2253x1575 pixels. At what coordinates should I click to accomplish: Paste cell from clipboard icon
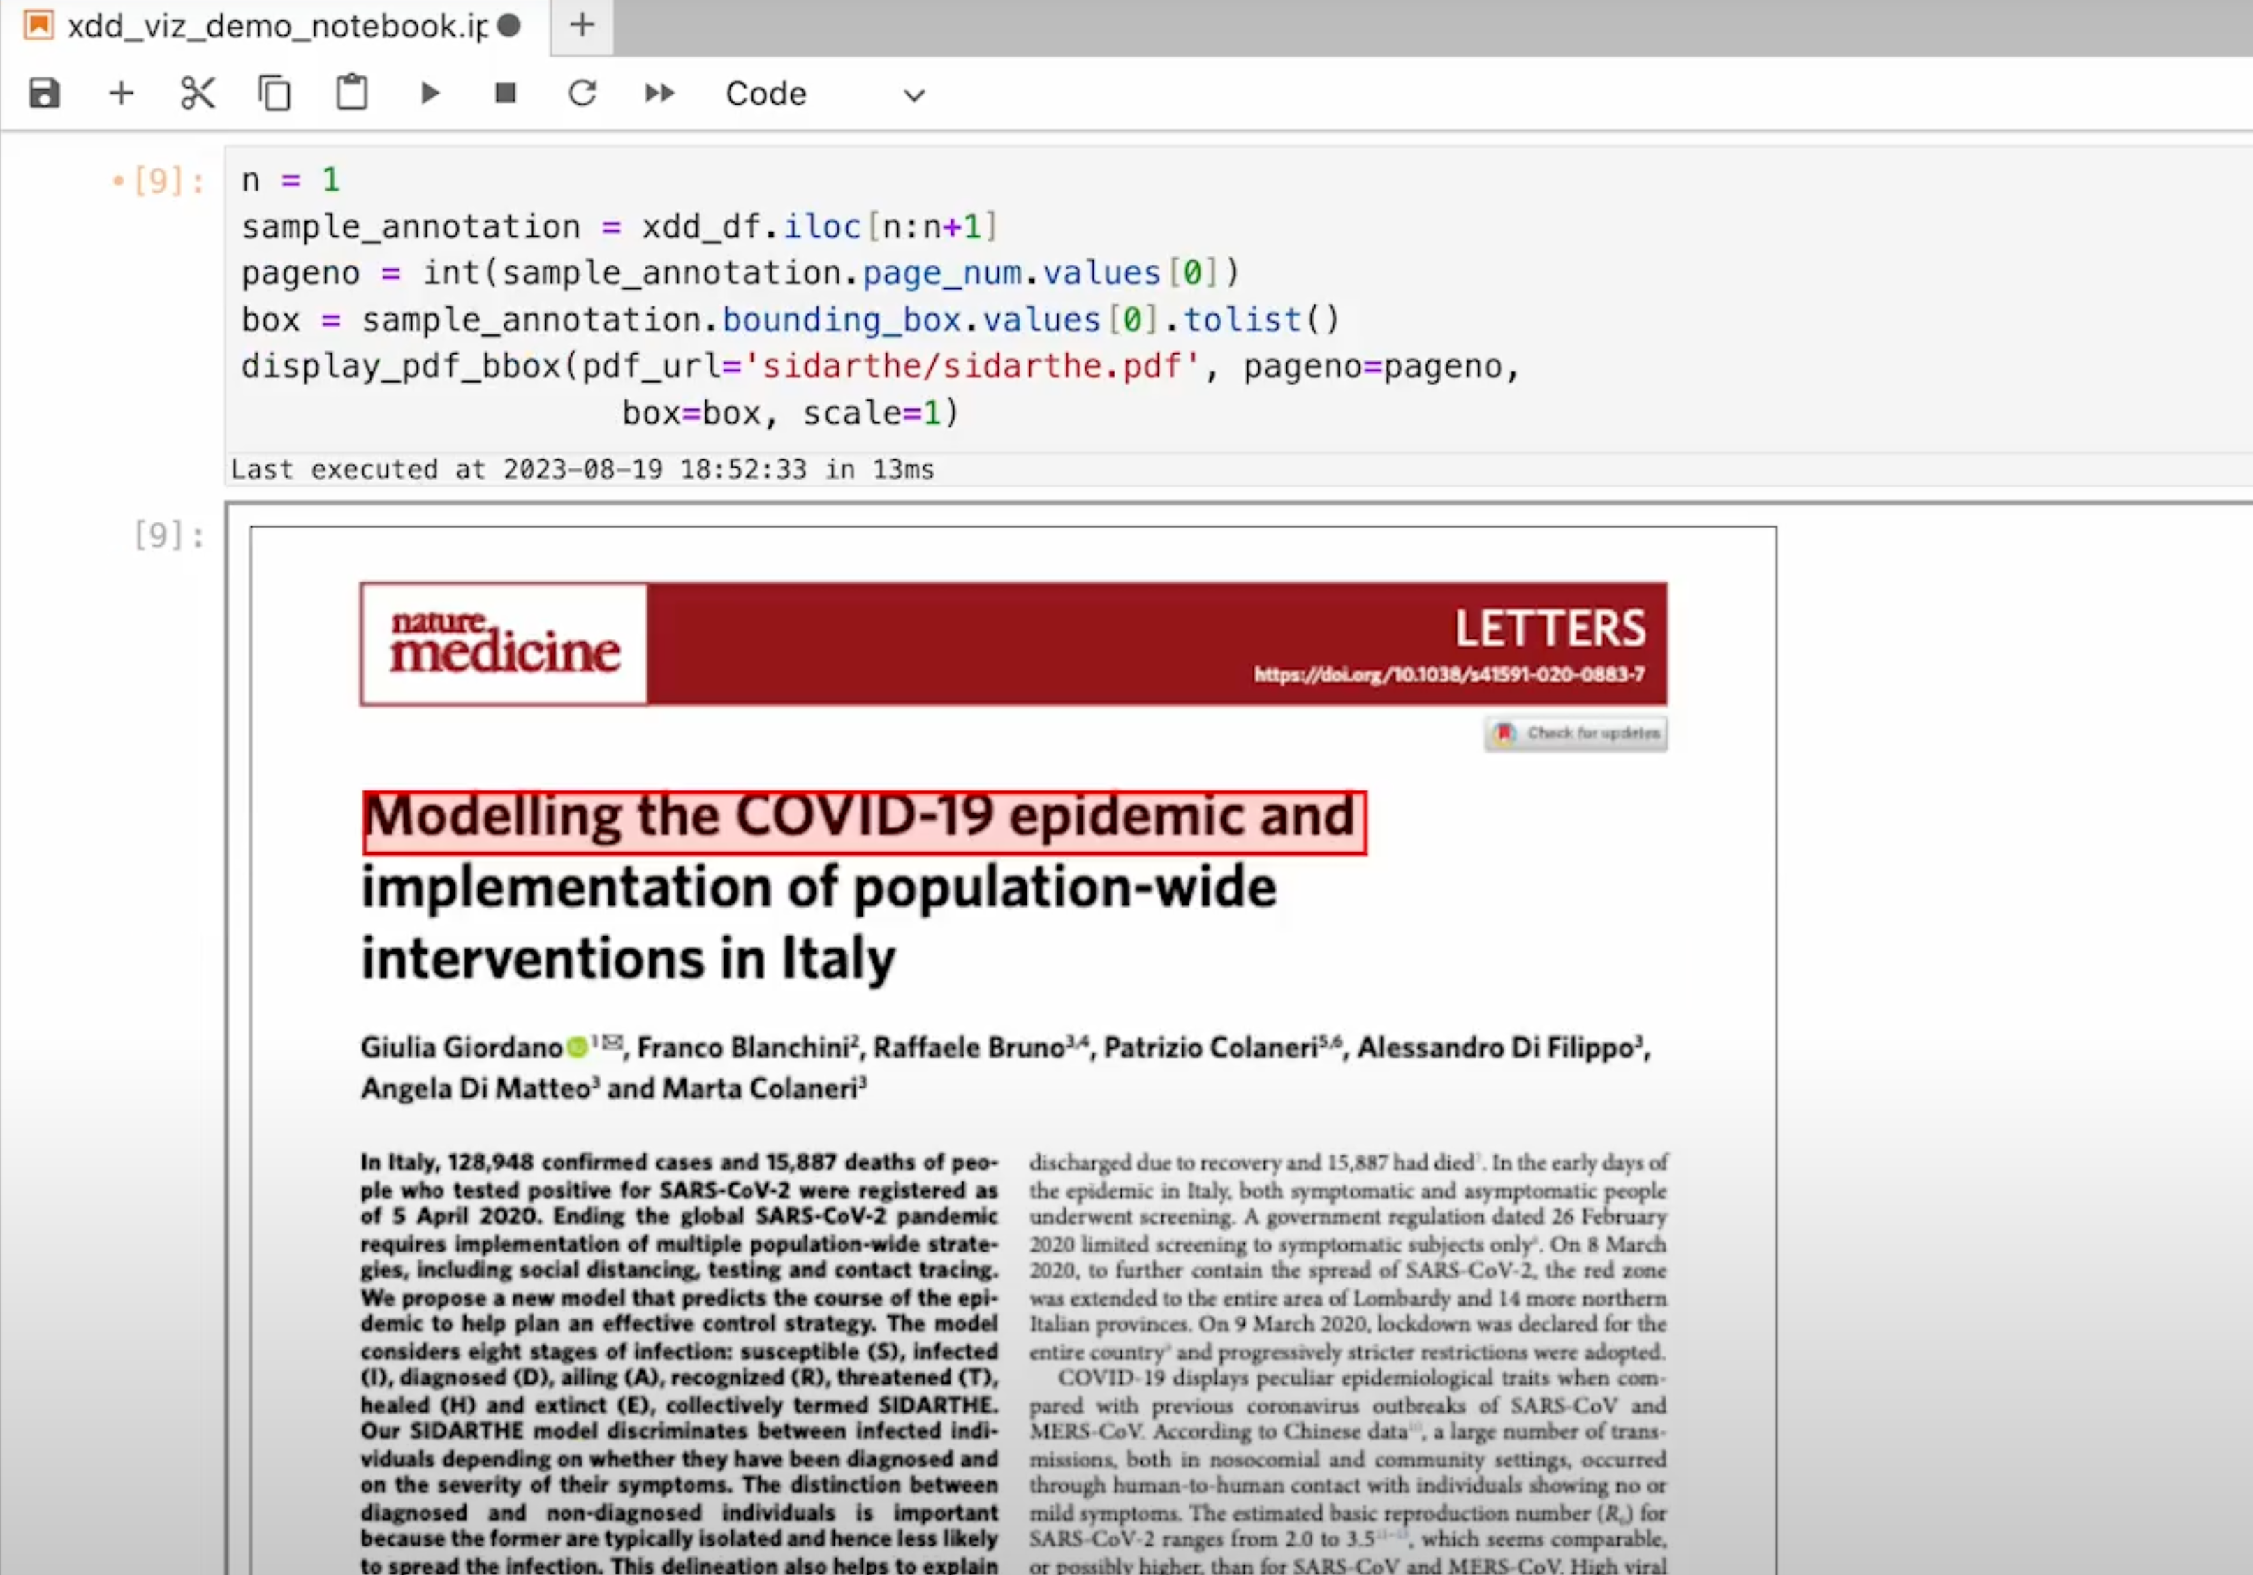(351, 94)
